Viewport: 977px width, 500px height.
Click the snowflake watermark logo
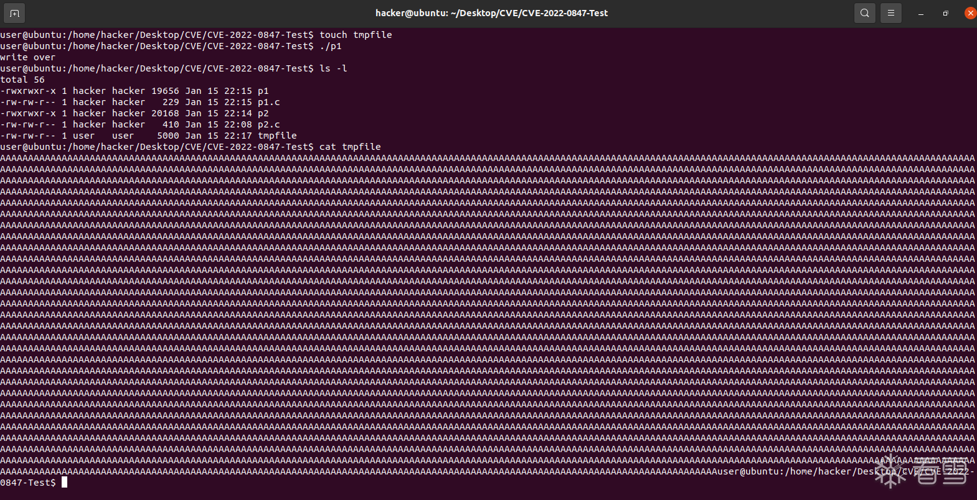point(890,470)
